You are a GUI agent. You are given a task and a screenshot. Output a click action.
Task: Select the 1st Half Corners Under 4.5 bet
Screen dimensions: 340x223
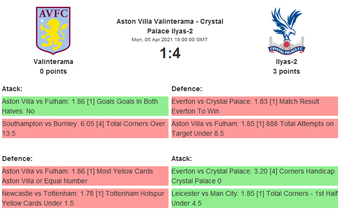coord(254,198)
